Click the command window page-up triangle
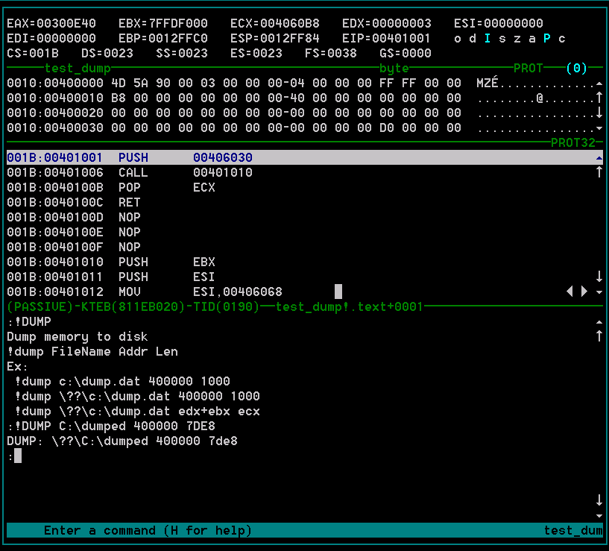This screenshot has height=551, width=609. point(599,321)
